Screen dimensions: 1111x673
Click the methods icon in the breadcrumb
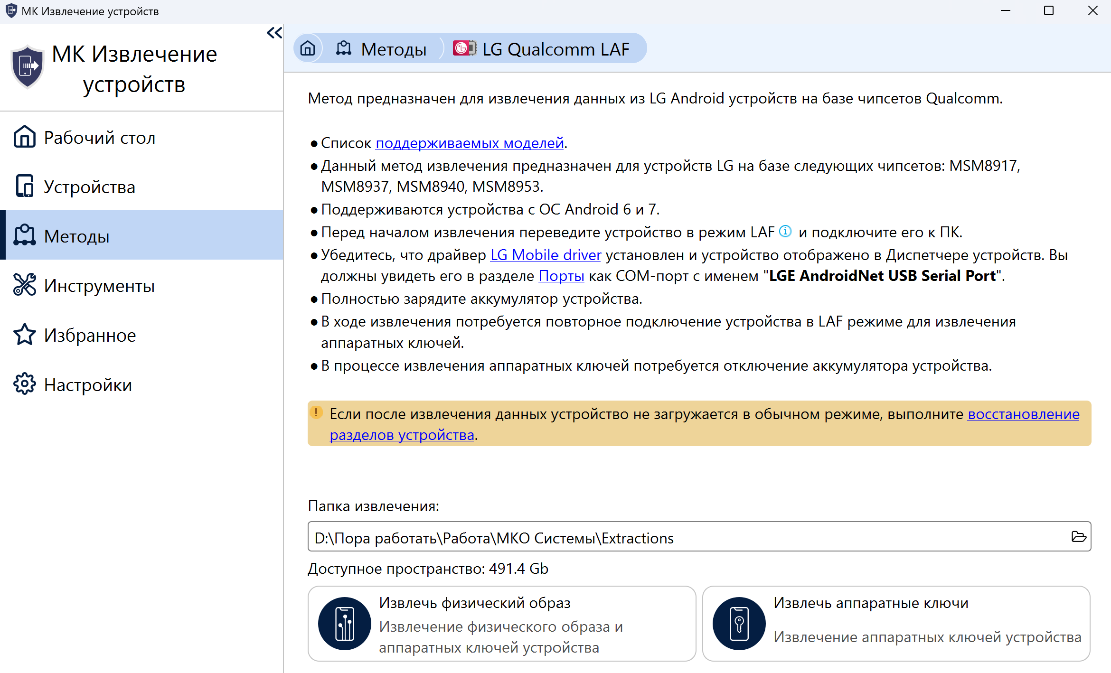[x=344, y=48]
